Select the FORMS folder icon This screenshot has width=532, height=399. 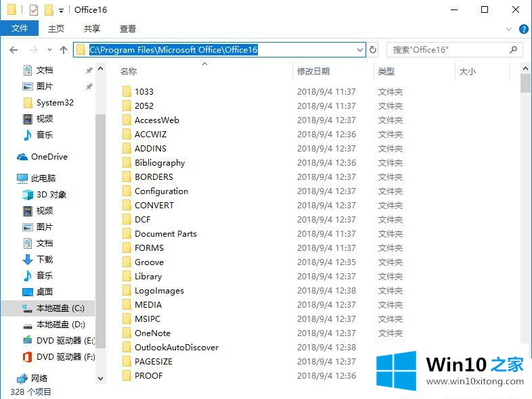127,248
